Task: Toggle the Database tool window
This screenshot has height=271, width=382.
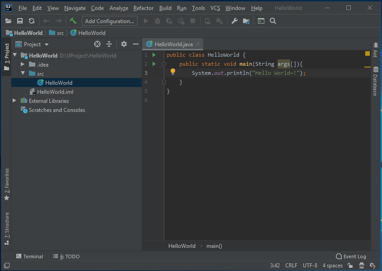Action: [375, 81]
